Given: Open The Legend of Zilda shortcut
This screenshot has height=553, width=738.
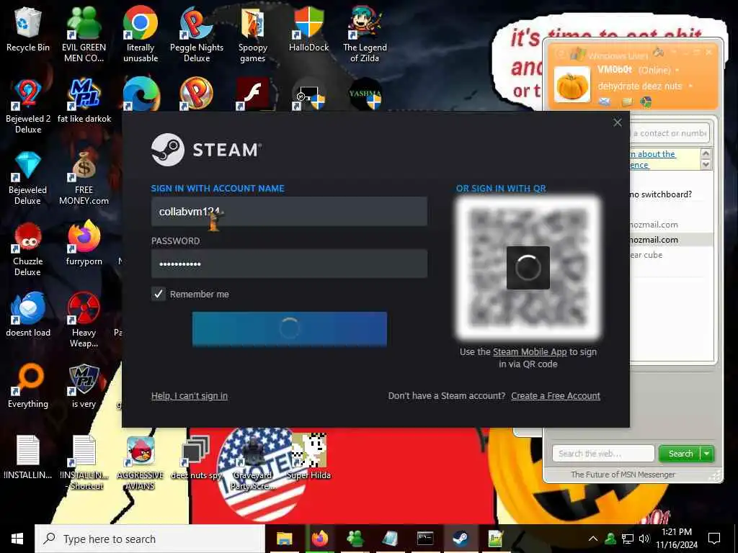Looking at the screenshot, I should (365, 34).
